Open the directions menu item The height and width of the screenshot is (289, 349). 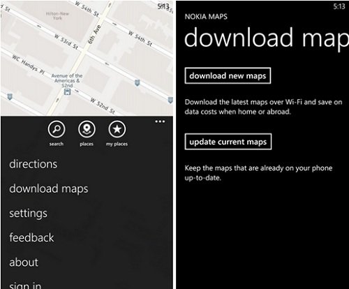coord(34,164)
